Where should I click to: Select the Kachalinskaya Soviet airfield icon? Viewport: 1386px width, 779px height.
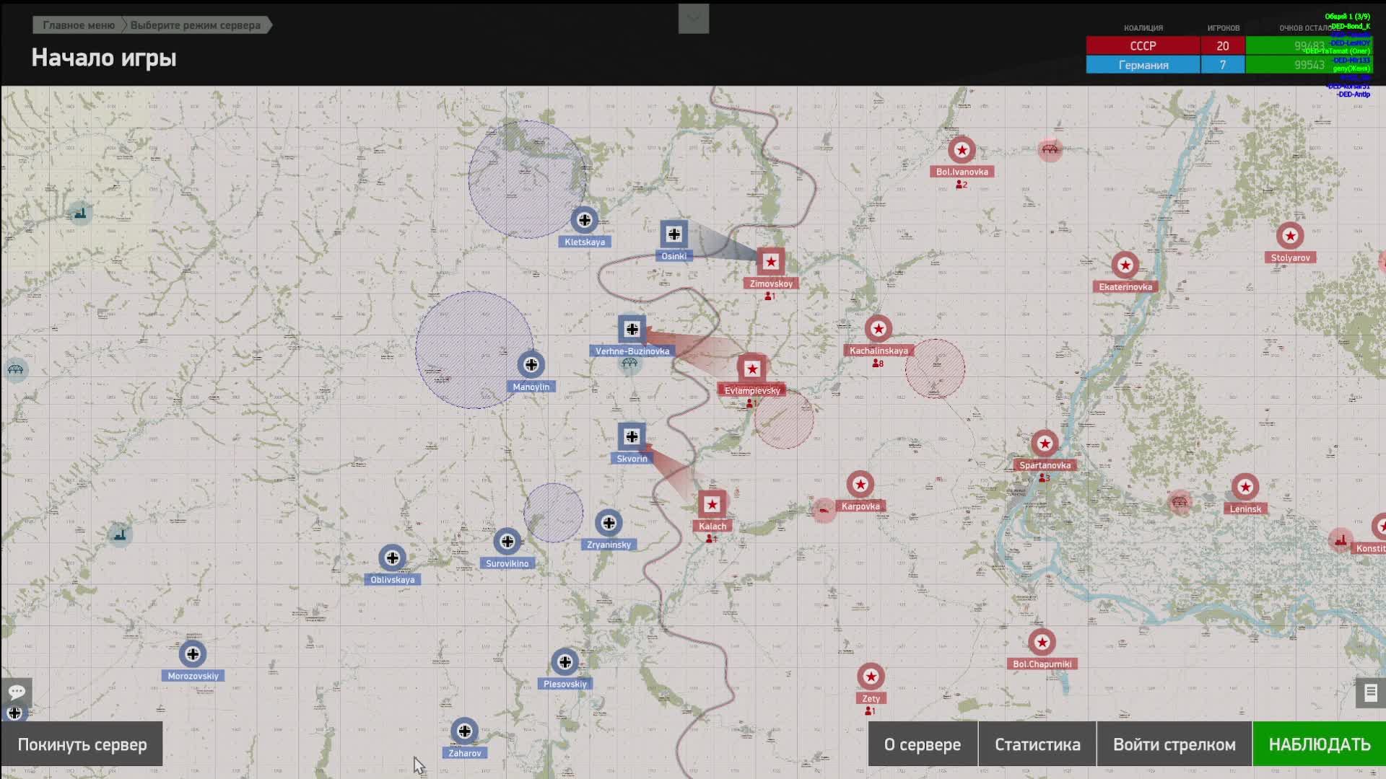click(x=878, y=329)
